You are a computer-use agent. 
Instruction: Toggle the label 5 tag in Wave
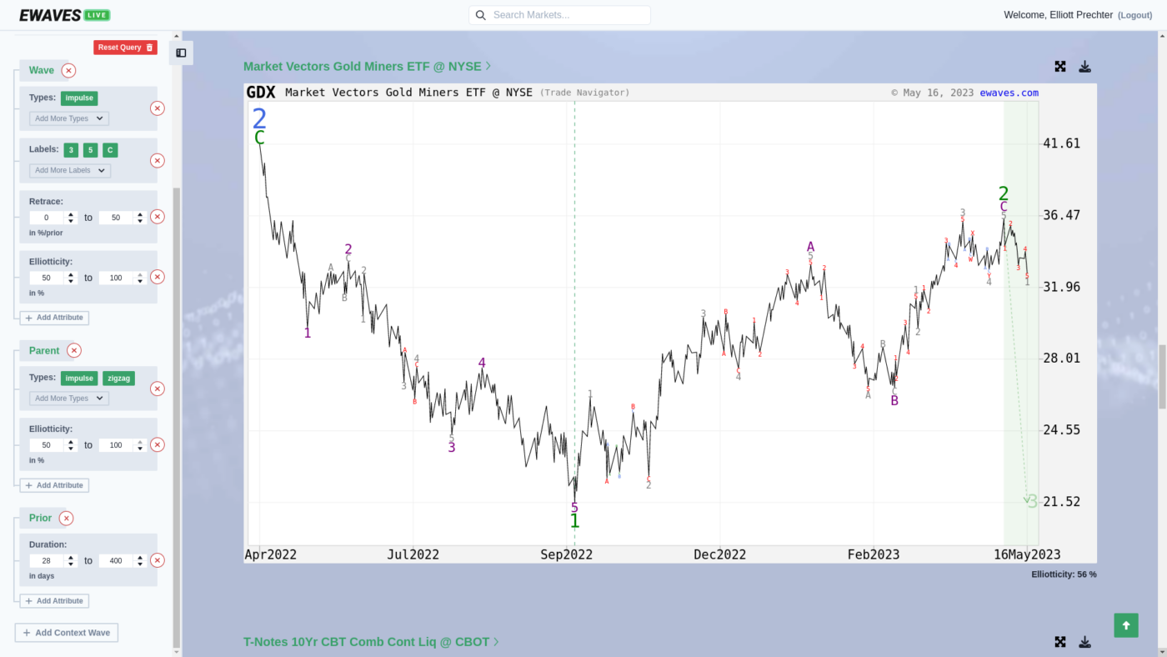tap(90, 151)
